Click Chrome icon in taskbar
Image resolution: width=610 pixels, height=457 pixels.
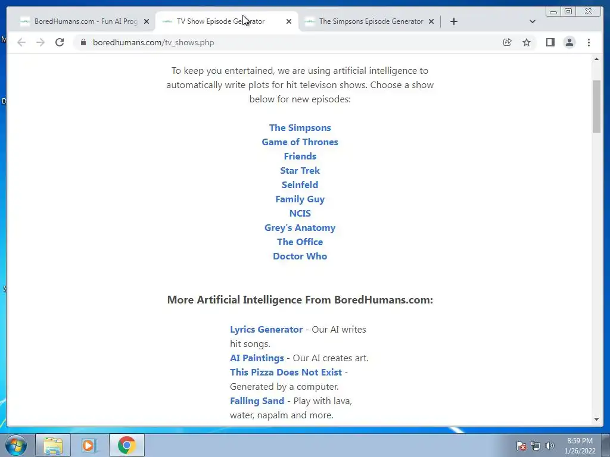click(x=126, y=445)
